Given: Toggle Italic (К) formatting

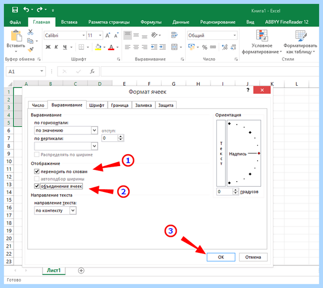Looking at the screenshot, I should coord(56,47).
